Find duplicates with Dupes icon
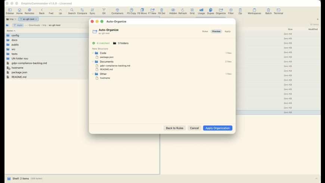 pyautogui.click(x=211, y=12)
